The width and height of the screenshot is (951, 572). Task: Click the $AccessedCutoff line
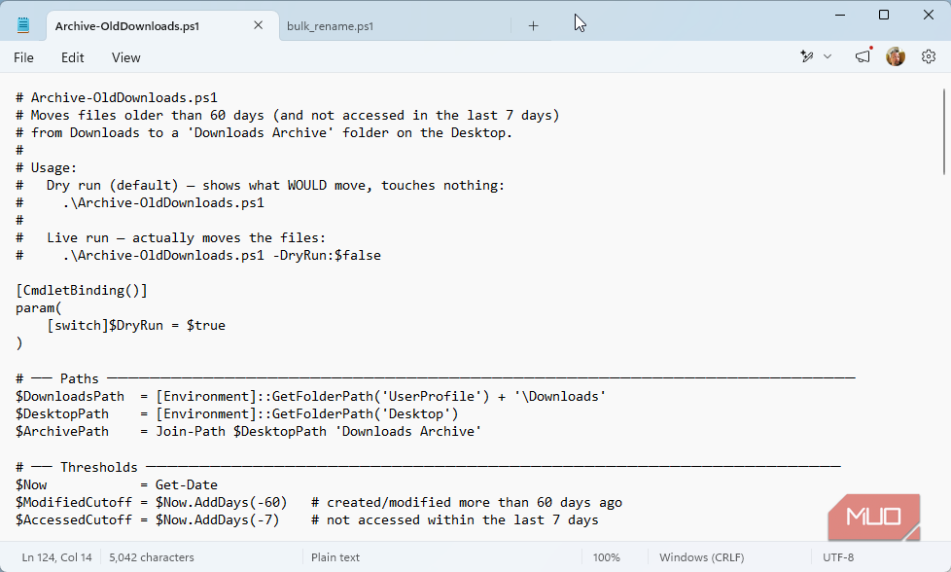(x=307, y=519)
